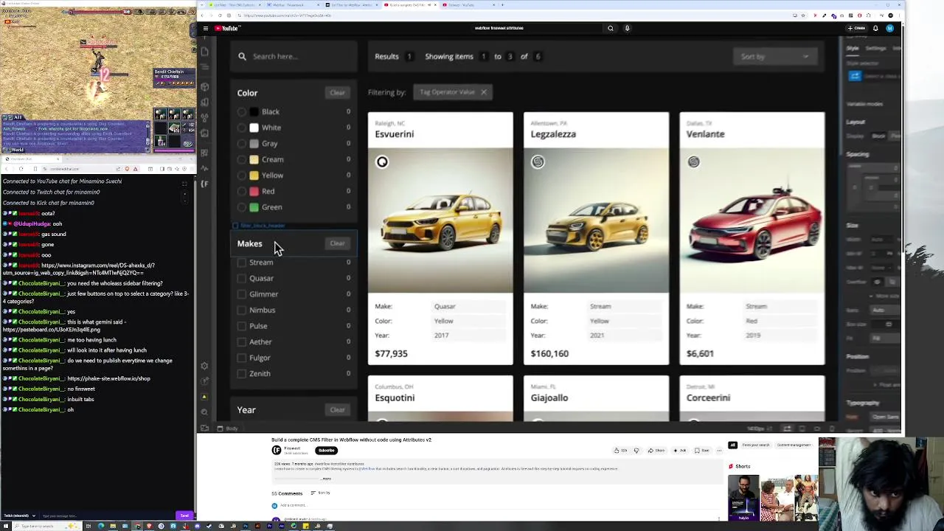Viewport: 944px width, 531px height.
Task: Click the Send button in chat window
Action: pos(184,516)
